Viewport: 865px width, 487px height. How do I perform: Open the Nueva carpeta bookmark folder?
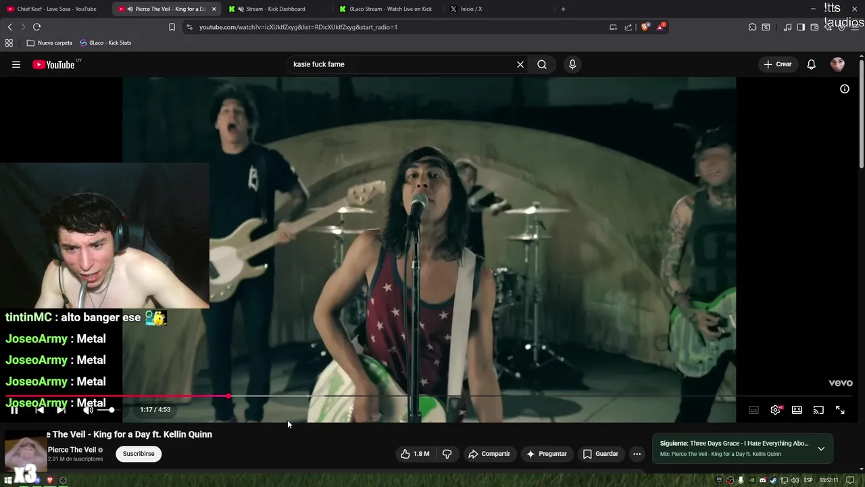[x=49, y=43]
